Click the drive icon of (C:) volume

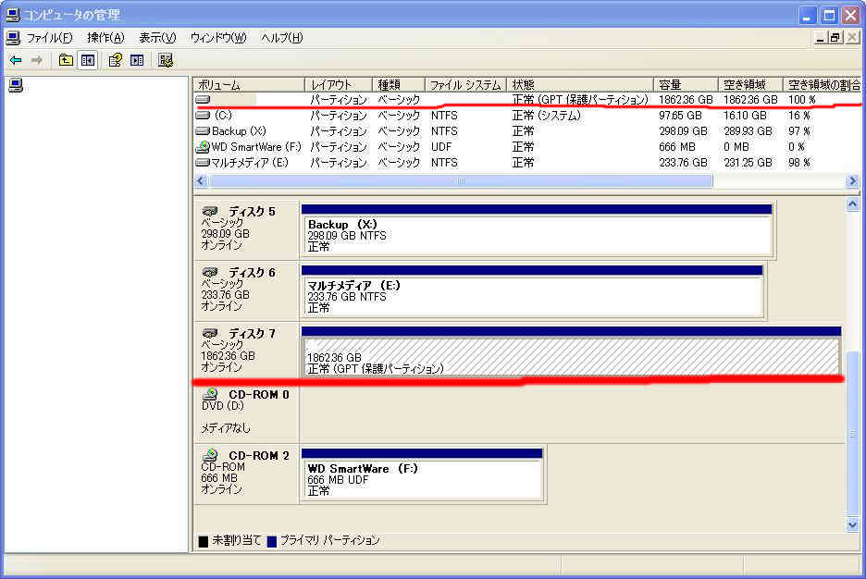pos(204,116)
